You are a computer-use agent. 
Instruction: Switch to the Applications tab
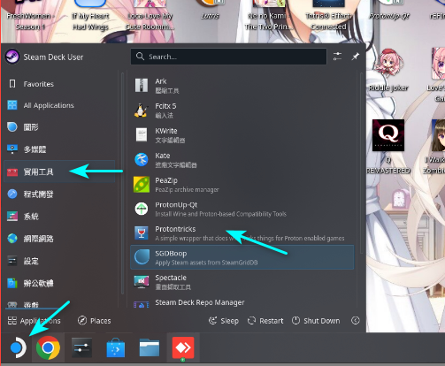[x=34, y=321]
